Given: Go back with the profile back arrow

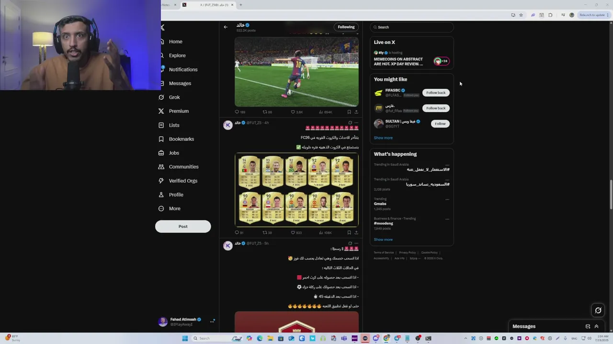Looking at the screenshot, I should (x=226, y=27).
